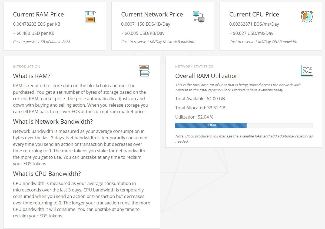
Task: Click the Total Allocated 33.31 GB line
Action: 200,108
